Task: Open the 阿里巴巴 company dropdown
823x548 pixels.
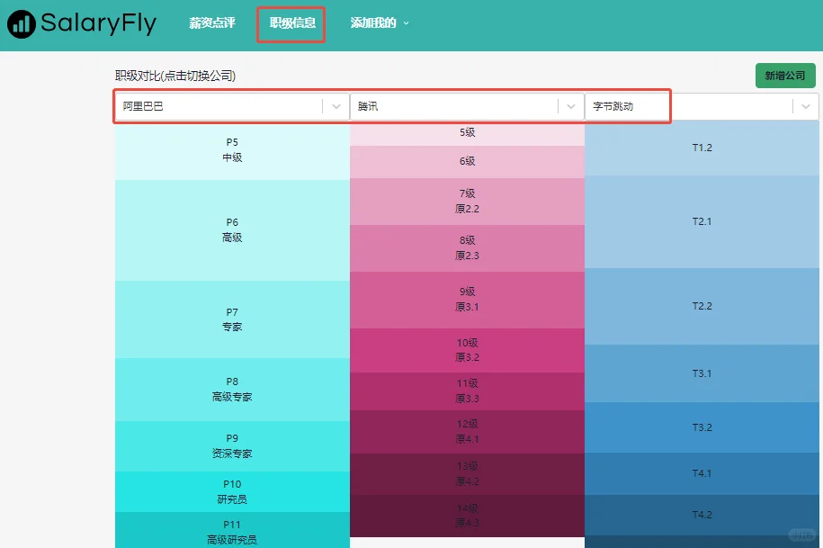Action: coord(232,106)
